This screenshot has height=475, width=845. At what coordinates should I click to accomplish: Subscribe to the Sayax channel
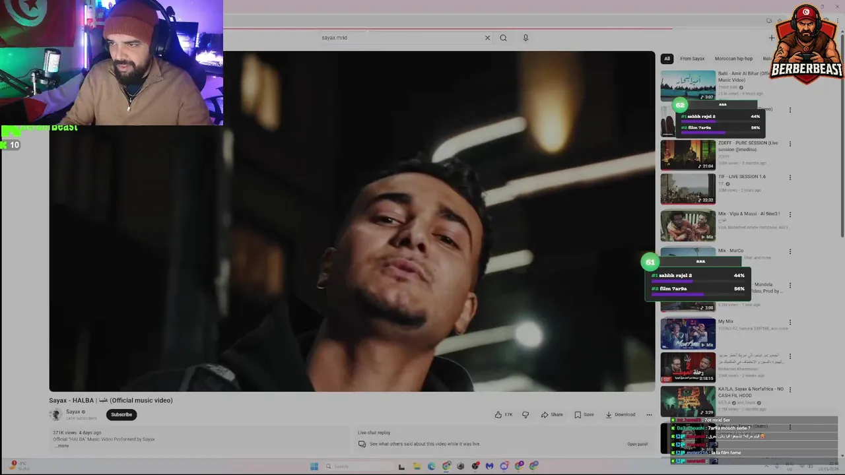[121, 414]
